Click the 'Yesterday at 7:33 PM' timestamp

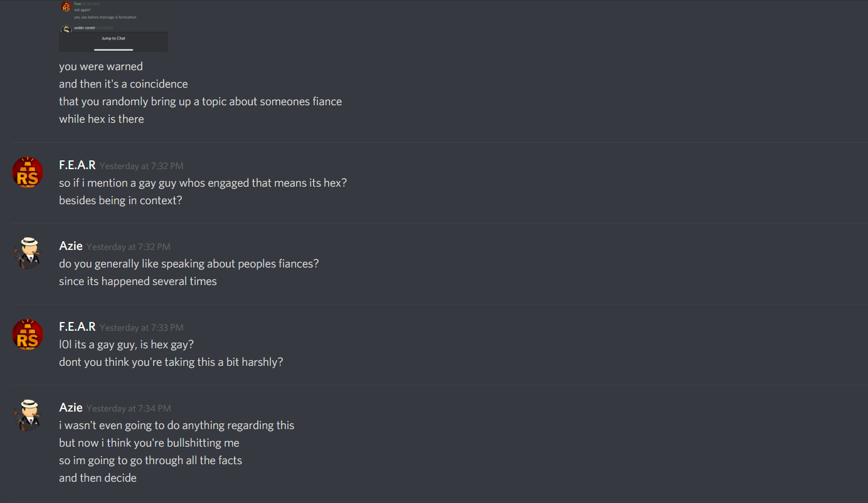point(142,328)
